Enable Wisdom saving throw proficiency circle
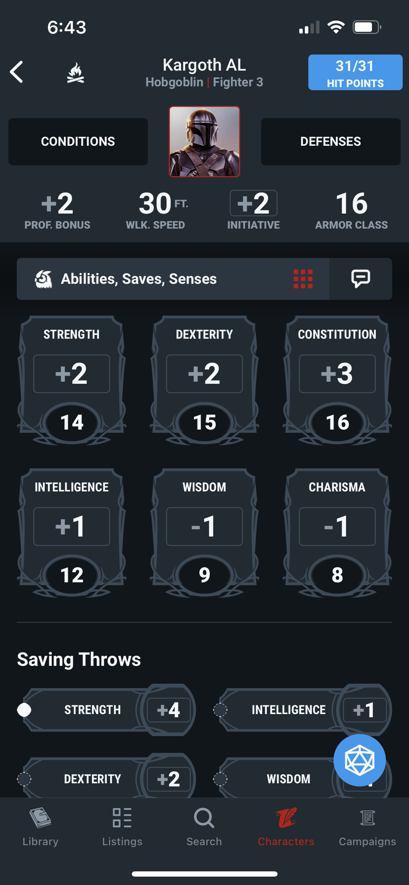The height and width of the screenshot is (885, 409). (x=221, y=779)
